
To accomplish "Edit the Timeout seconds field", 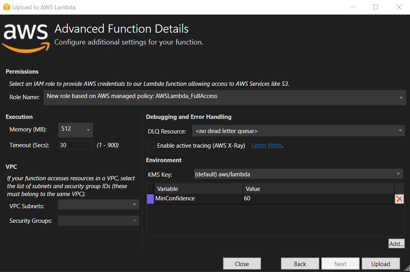I will (x=75, y=145).
